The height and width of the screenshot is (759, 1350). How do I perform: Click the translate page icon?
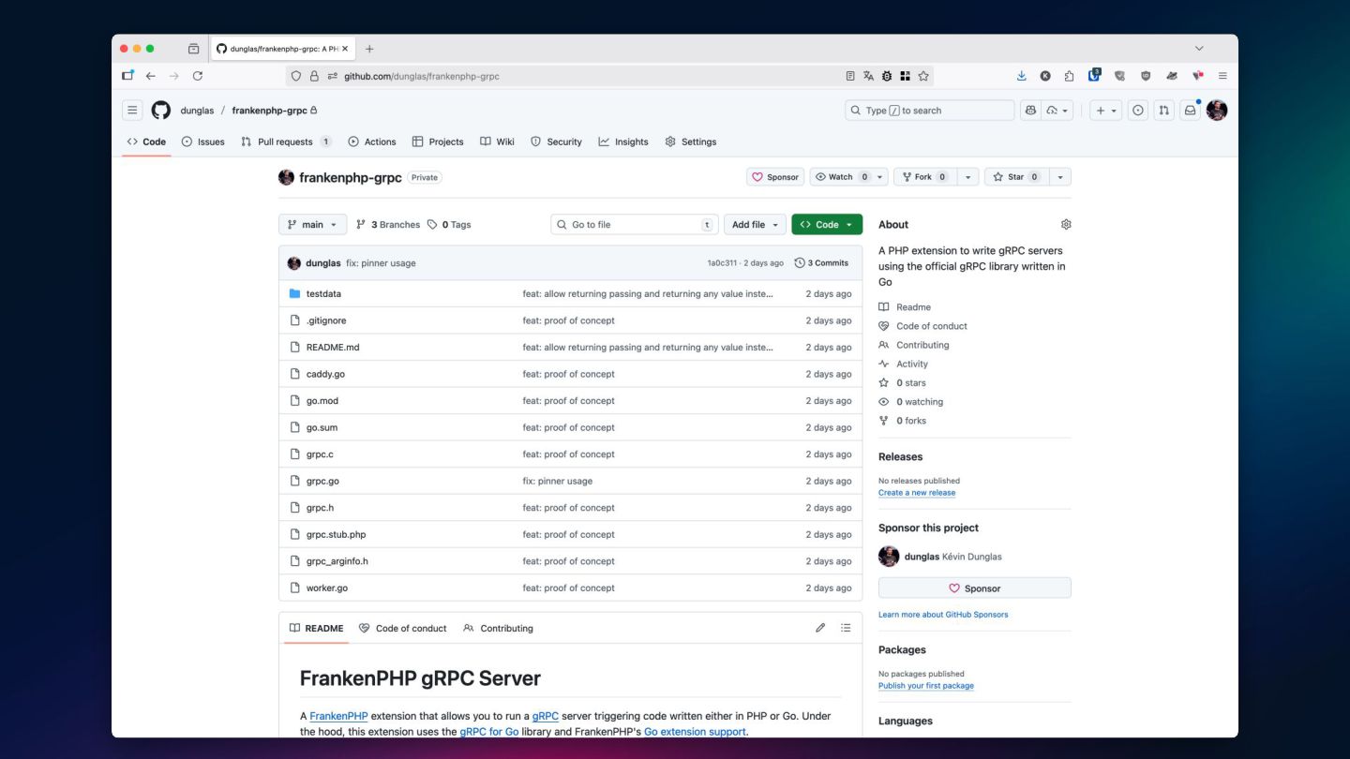click(868, 76)
